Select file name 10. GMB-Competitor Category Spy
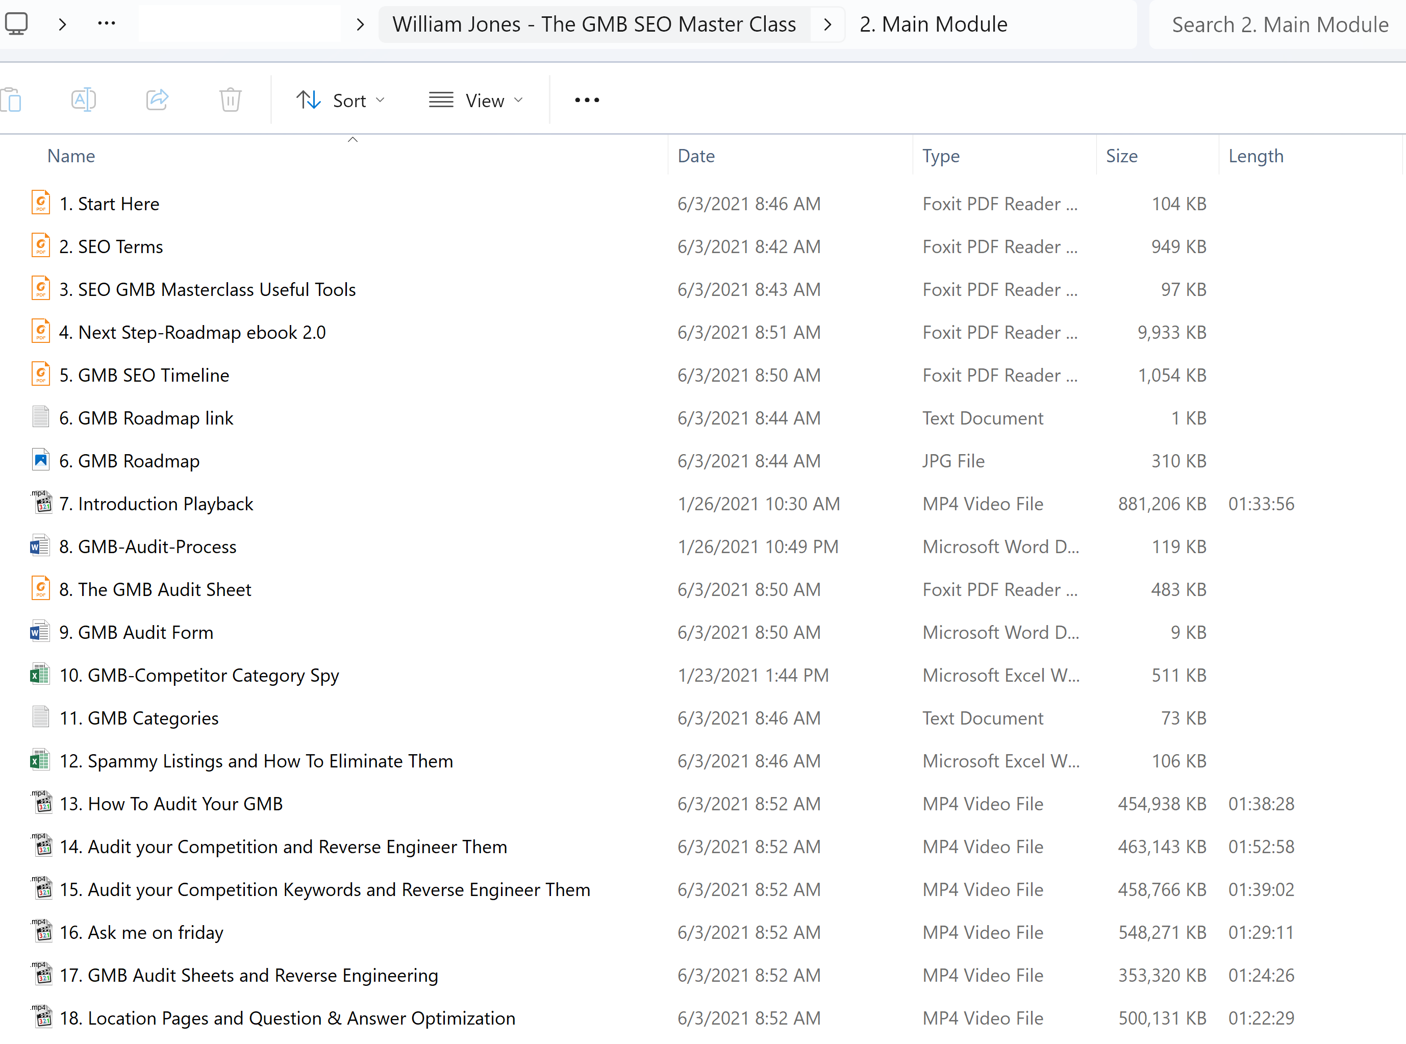 (x=199, y=676)
